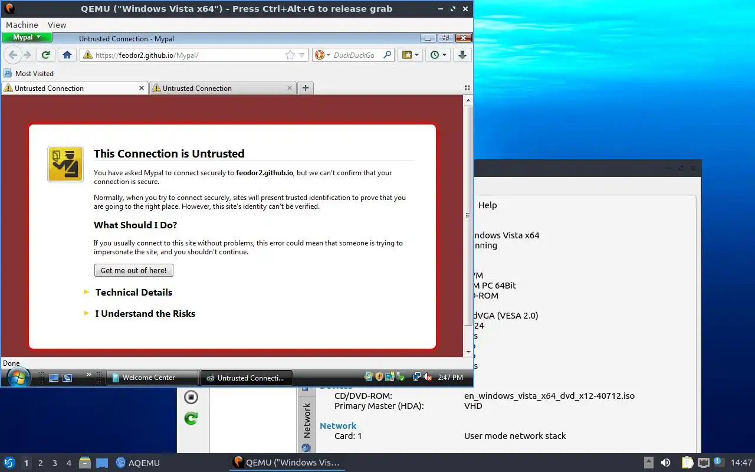The width and height of the screenshot is (755, 472).
Task: Reload the current Mypal page
Action: pos(45,55)
